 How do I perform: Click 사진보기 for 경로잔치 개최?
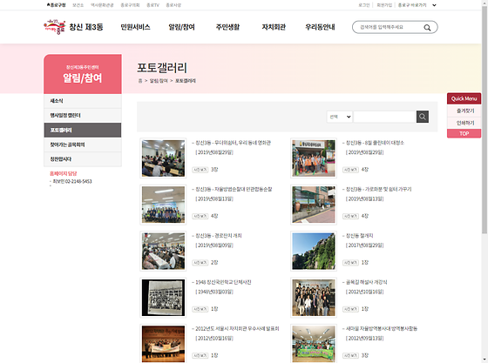[x=200, y=263]
